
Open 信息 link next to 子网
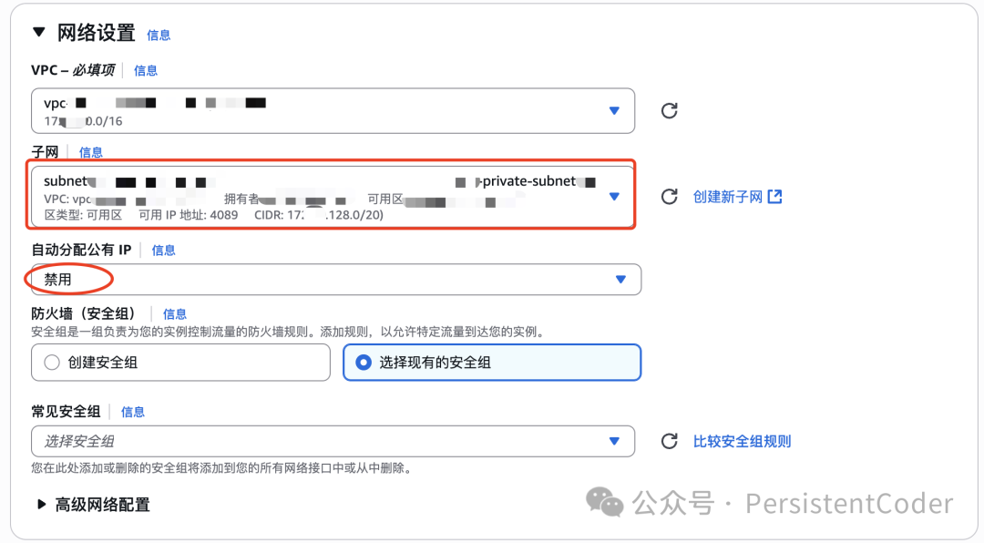click(x=90, y=152)
